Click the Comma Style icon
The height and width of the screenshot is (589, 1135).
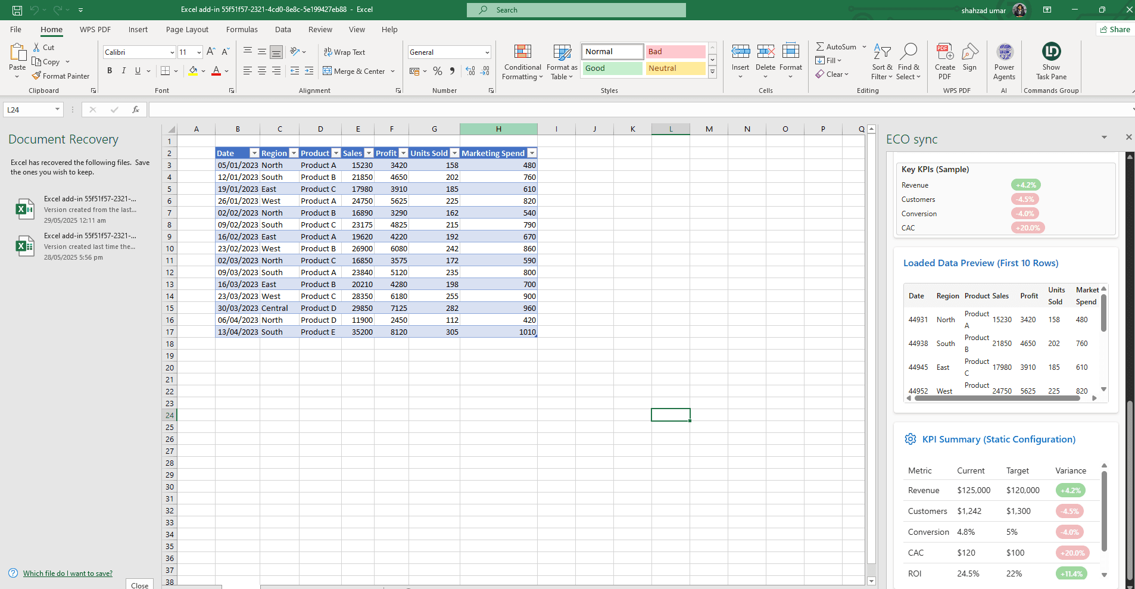(x=452, y=71)
